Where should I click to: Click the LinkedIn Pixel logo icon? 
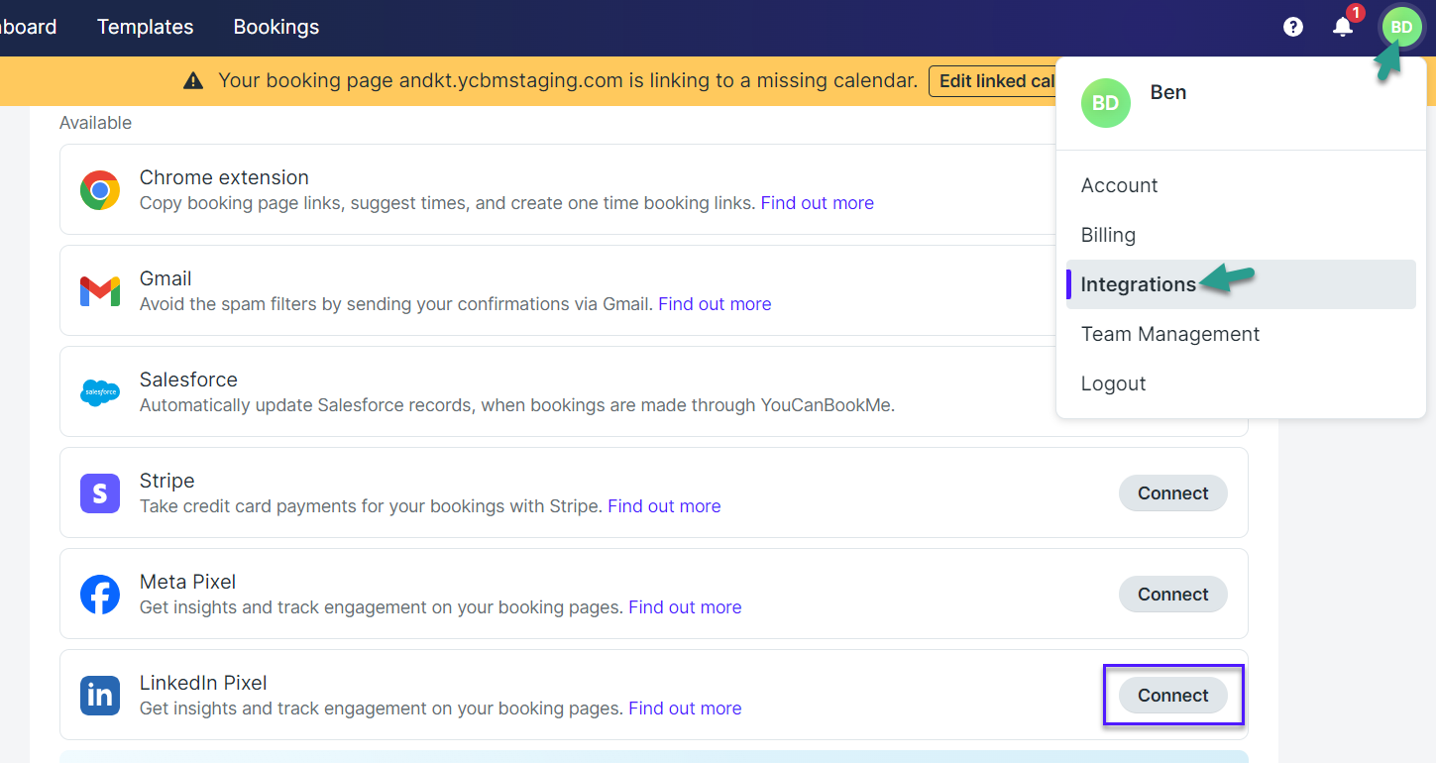100,695
